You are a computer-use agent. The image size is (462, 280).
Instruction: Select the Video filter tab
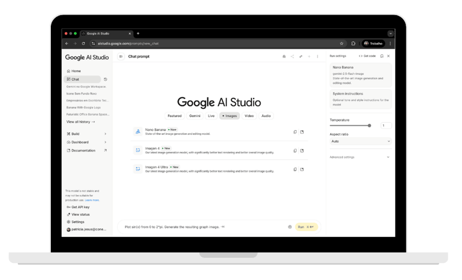[x=249, y=116]
